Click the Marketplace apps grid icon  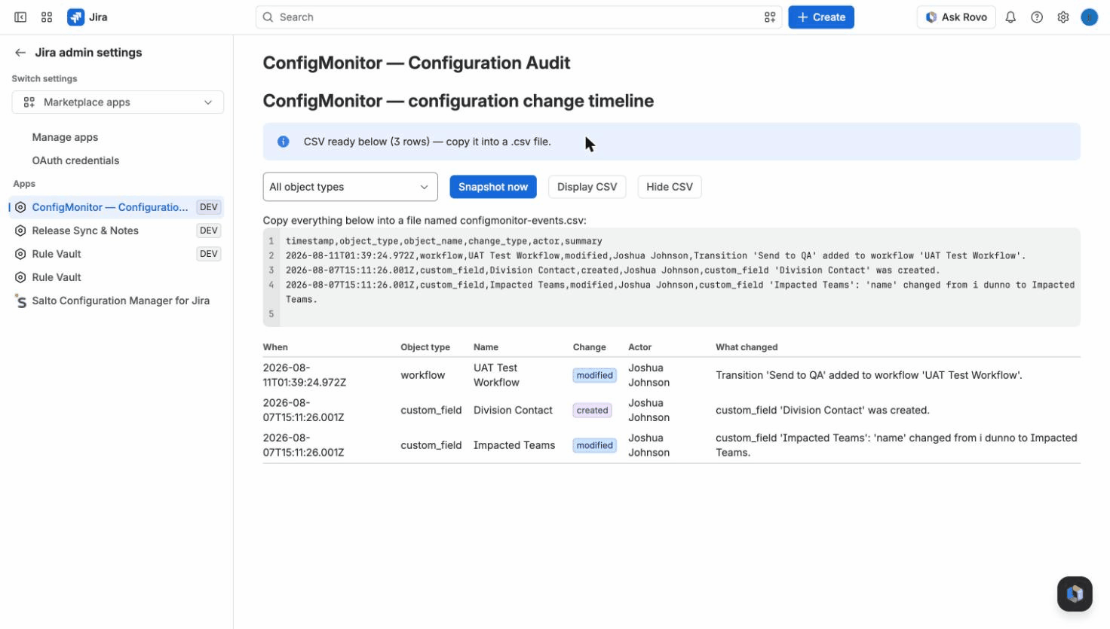point(29,102)
